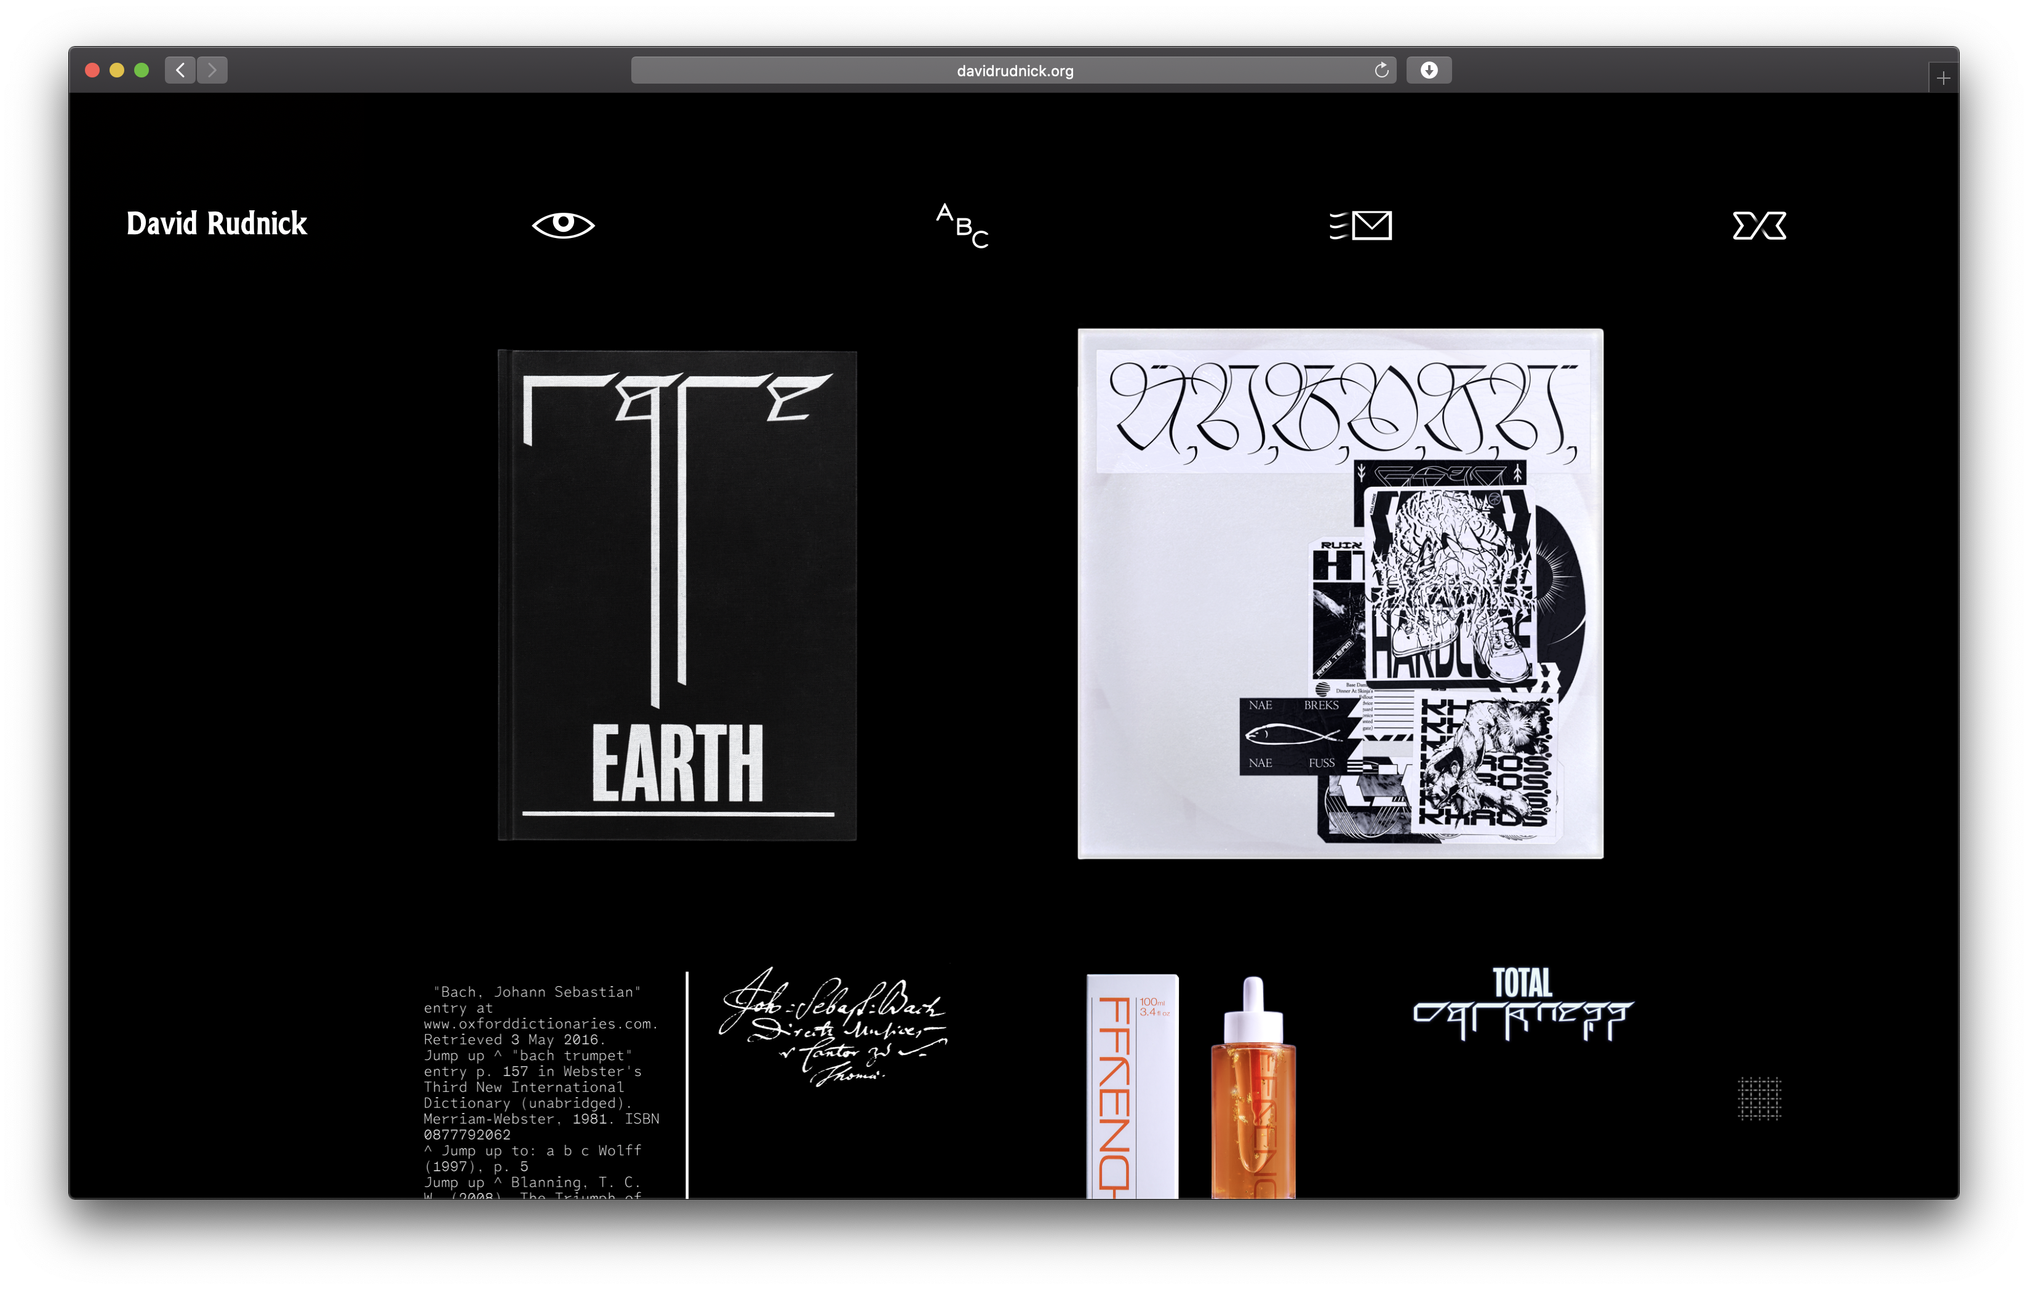
Task: Open the TOTAL logo project
Action: (1522, 1005)
